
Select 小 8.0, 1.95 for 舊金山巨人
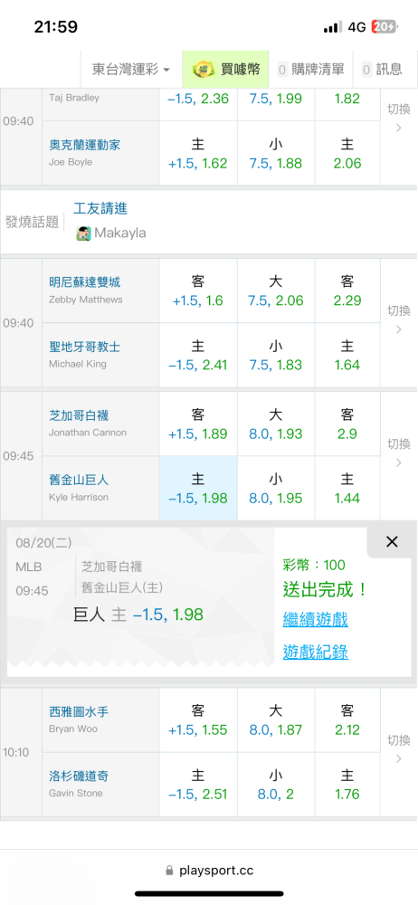pyautogui.click(x=276, y=489)
